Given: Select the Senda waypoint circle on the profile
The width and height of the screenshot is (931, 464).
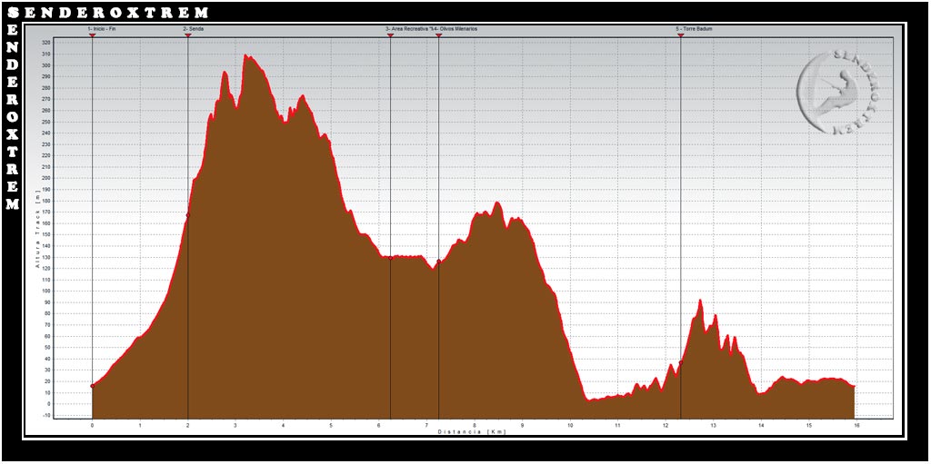Looking at the screenshot, I should pos(187,215).
